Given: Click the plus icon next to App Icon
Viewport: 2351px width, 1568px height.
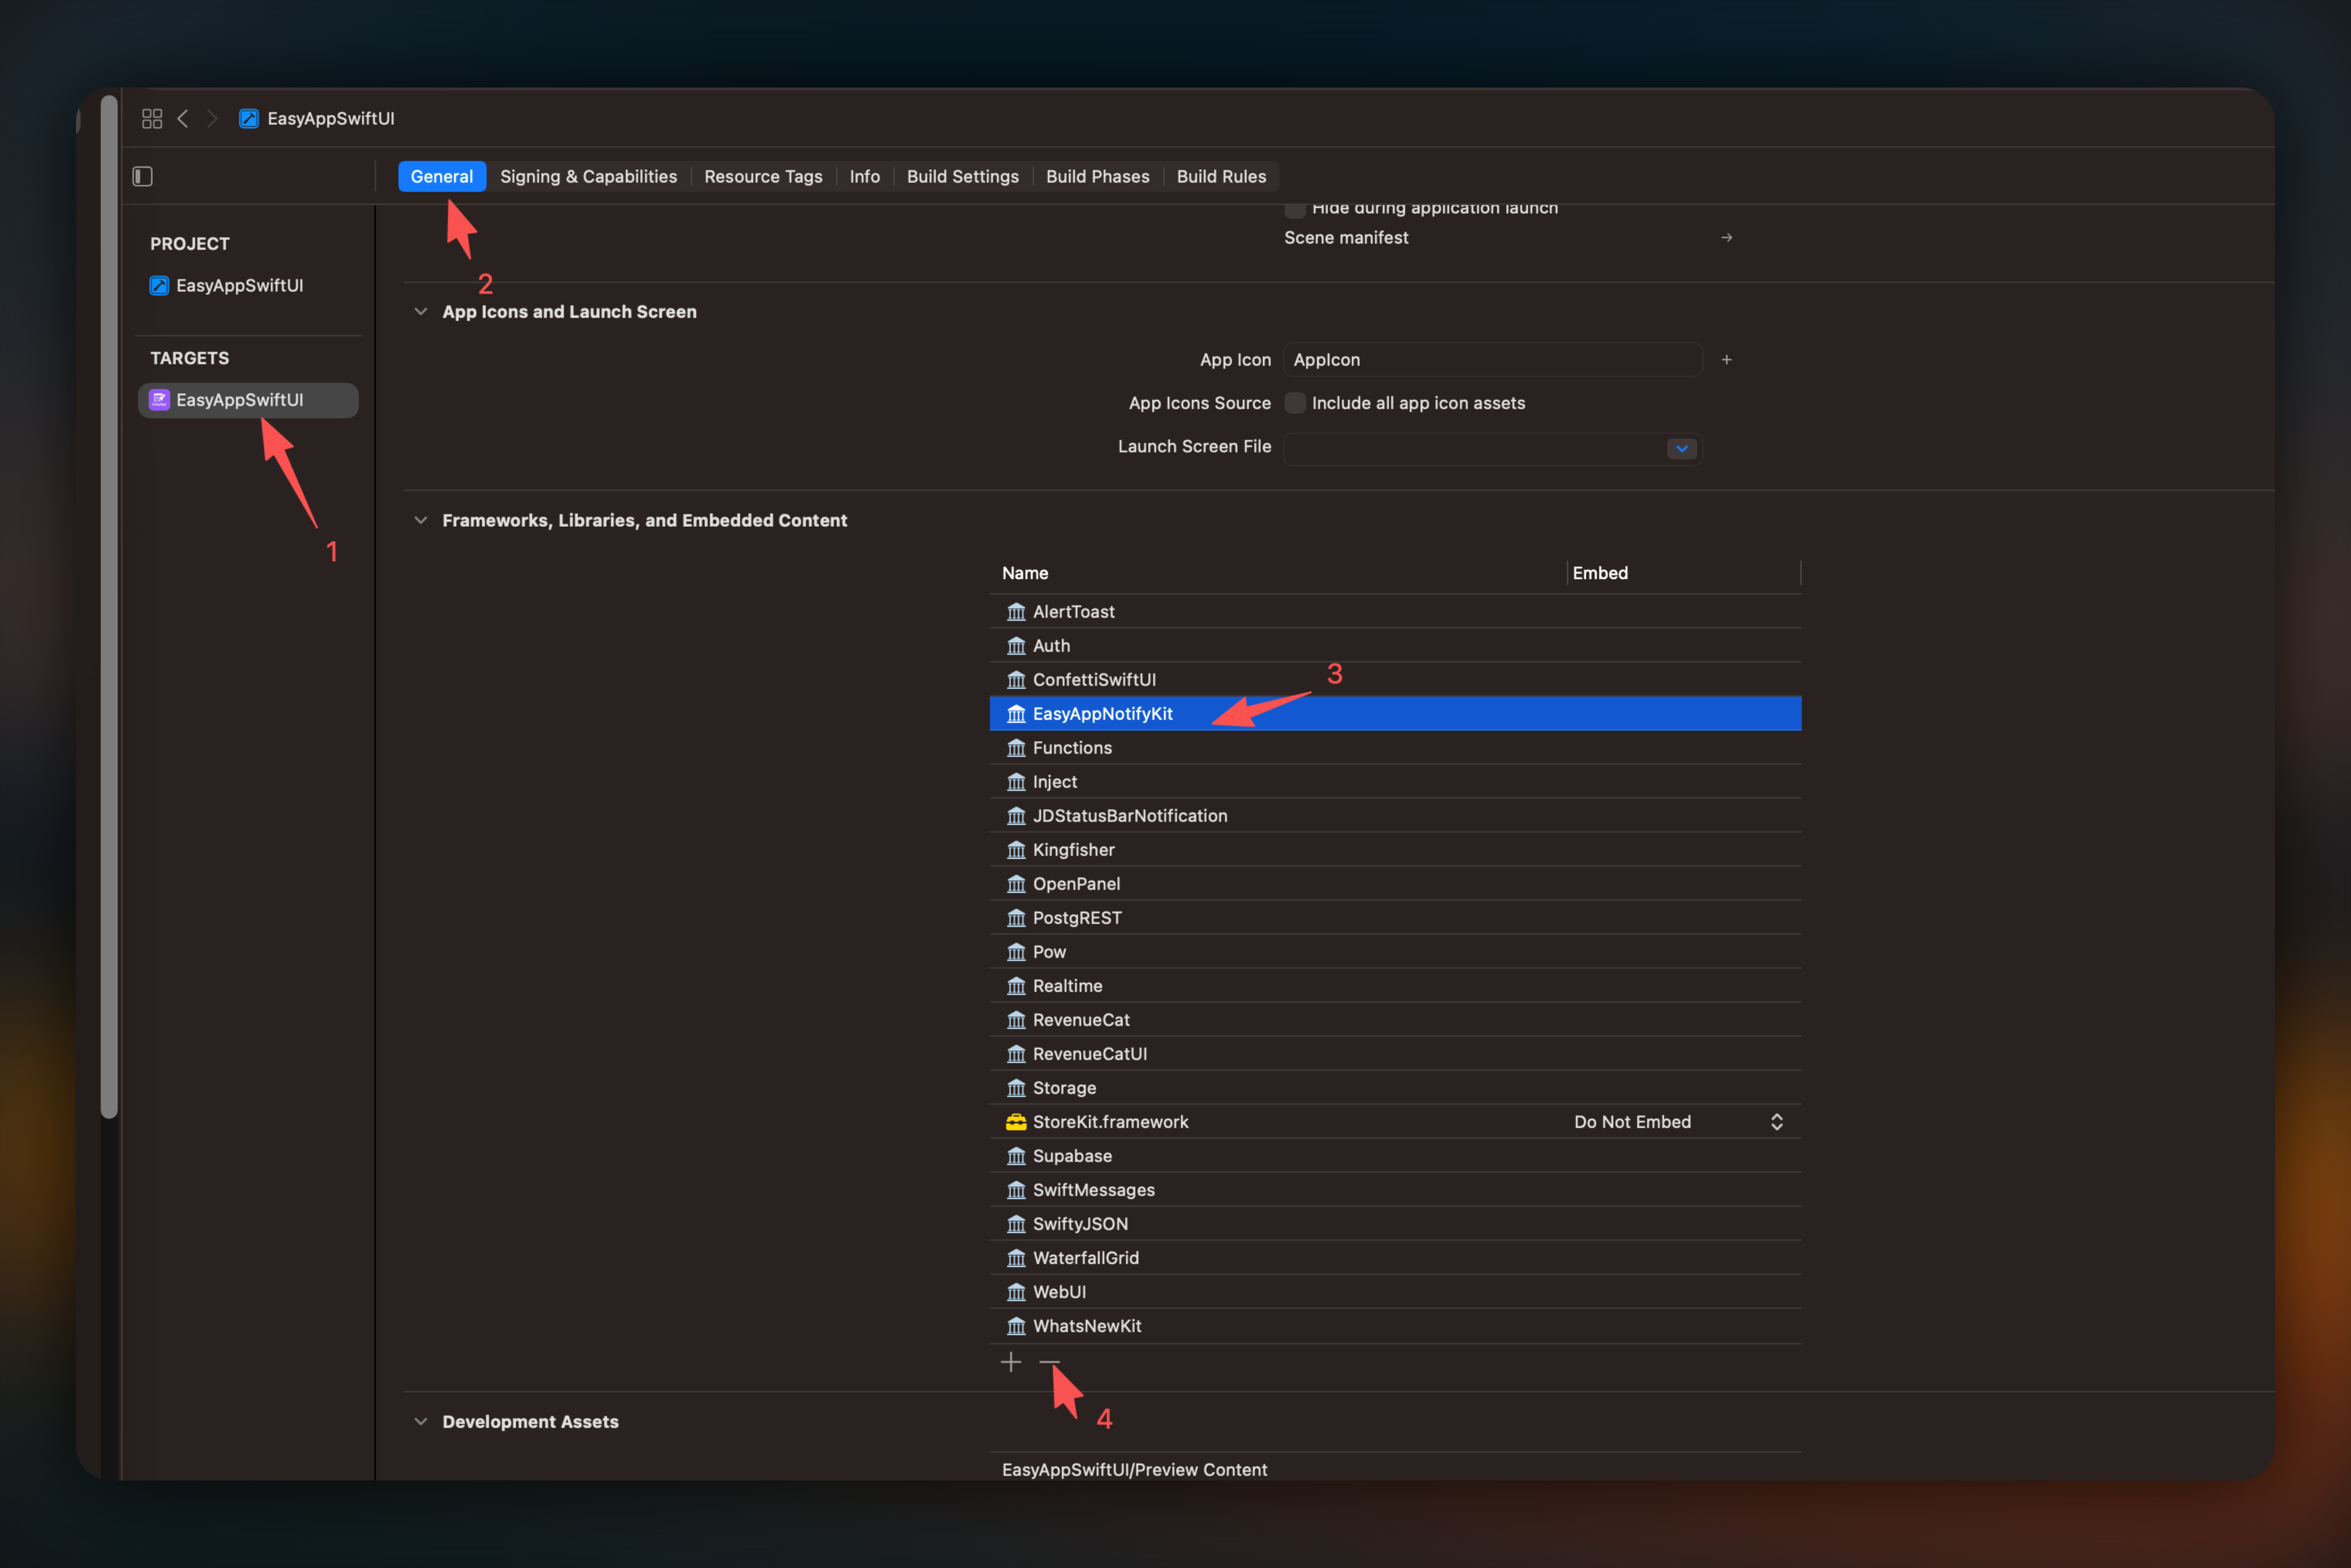Looking at the screenshot, I should 1726,360.
